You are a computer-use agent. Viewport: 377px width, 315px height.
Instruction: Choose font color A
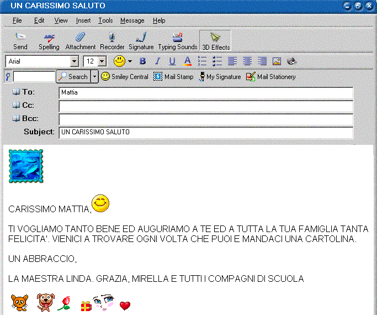(187, 61)
